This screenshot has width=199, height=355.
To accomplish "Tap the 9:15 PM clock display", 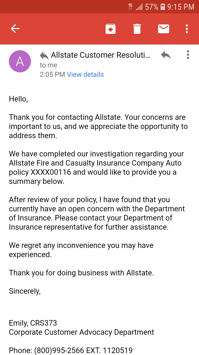I will pos(181,7).
